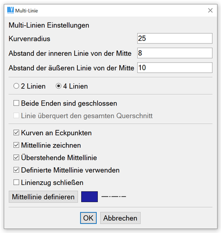
Task: Confirm the dialog with OK
Action: (x=88, y=218)
